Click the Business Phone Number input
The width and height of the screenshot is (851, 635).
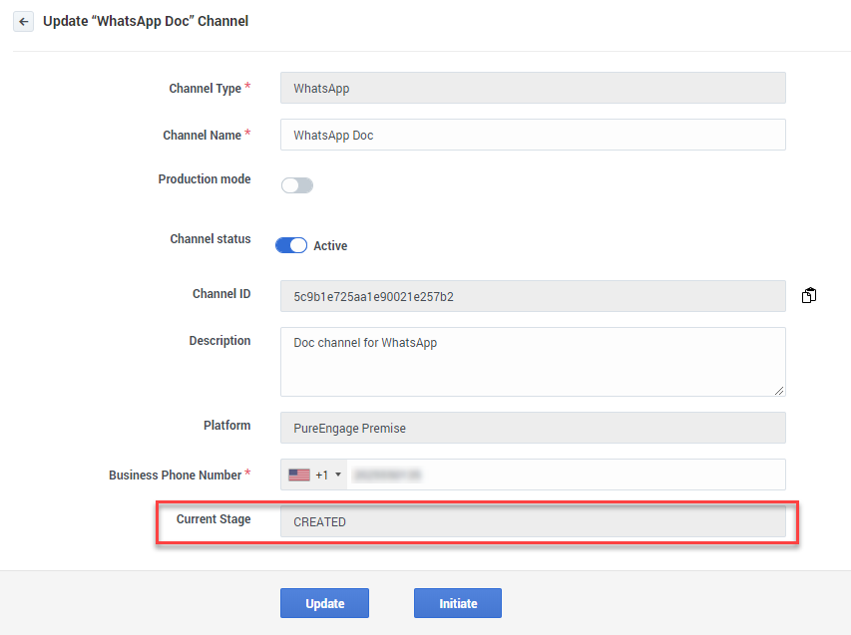click(565, 475)
